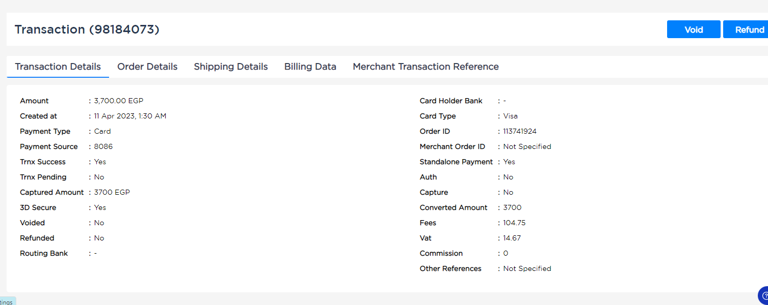Open Merchant Transaction Reference tab
Image resolution: width=768 pixels, height=305 pixels.
pos(426,67)
